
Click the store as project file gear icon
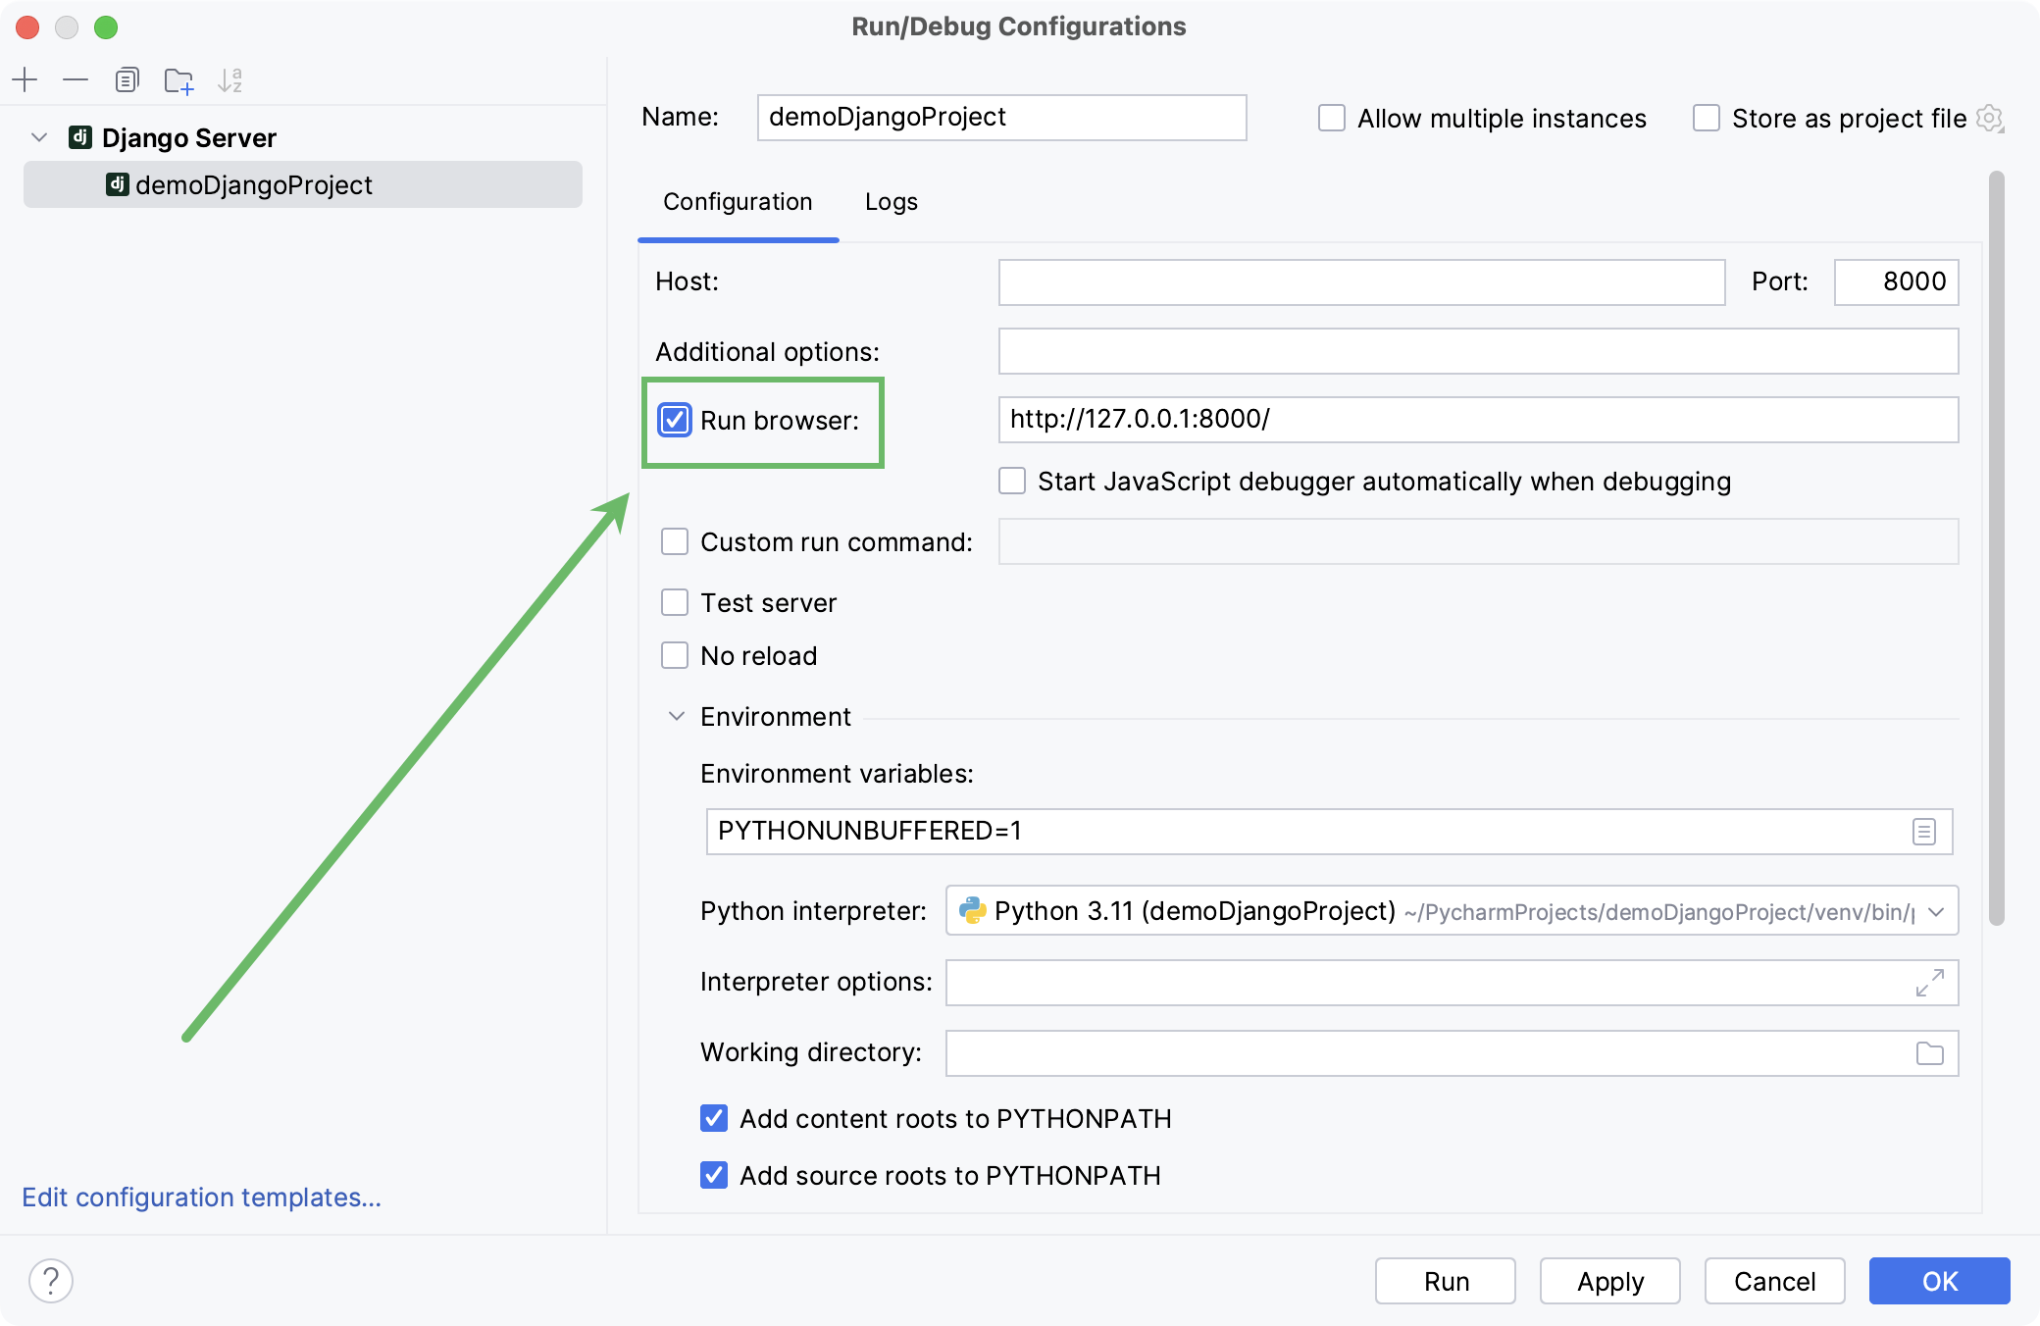coord(1991,118)
